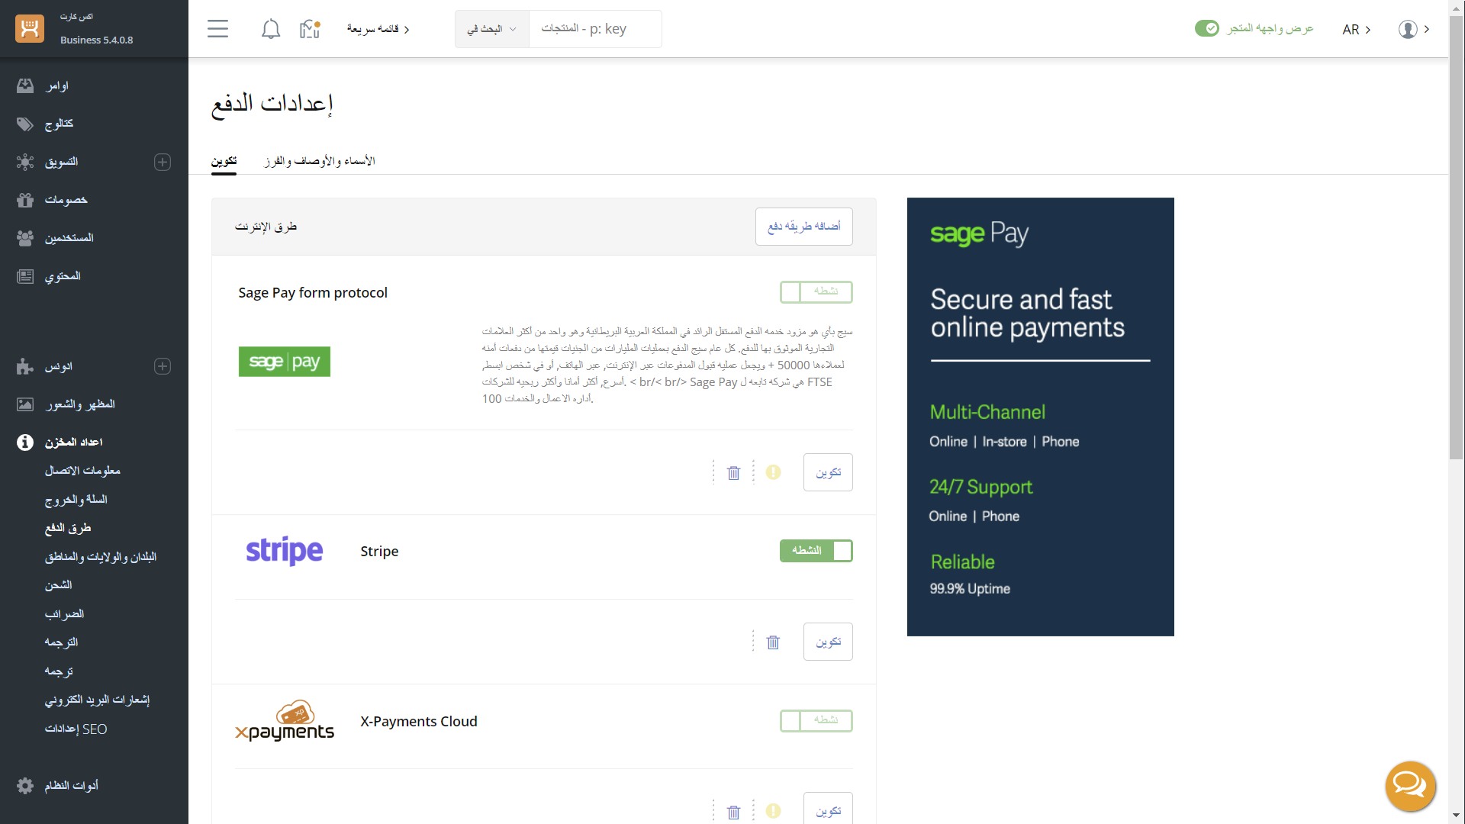Open the AR language selector
Image resolution: width=1465 pixels, height=824 pixels.
pyautogui.click(x=1357, y=29)
